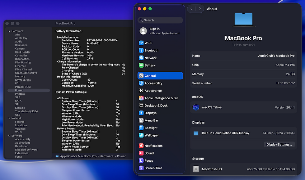Click the Memory value 24 GB
This screenshot has height=180, width=305.
pos(290,74)
